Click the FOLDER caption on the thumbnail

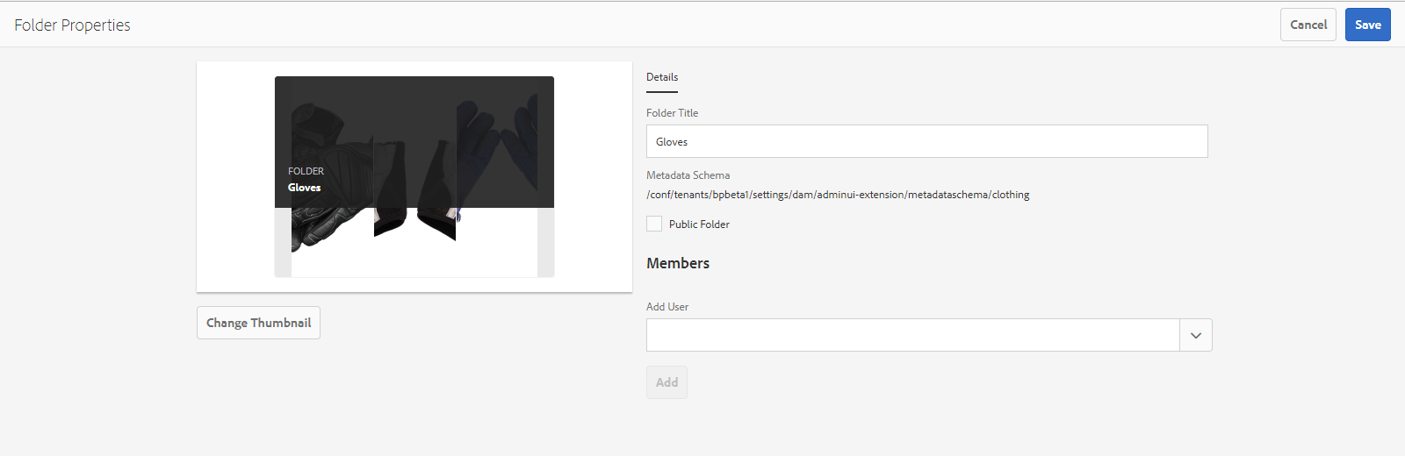click(306, 171)
